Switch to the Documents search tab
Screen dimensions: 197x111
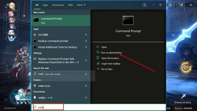(58, 5)
